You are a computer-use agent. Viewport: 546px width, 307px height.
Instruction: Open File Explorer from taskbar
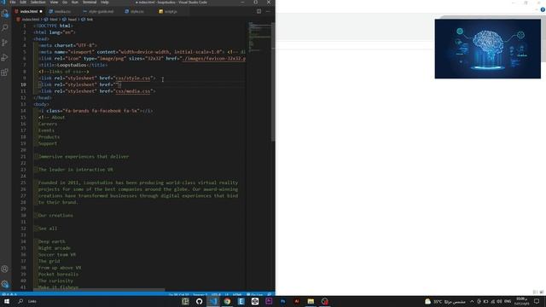tap(311, 301)
